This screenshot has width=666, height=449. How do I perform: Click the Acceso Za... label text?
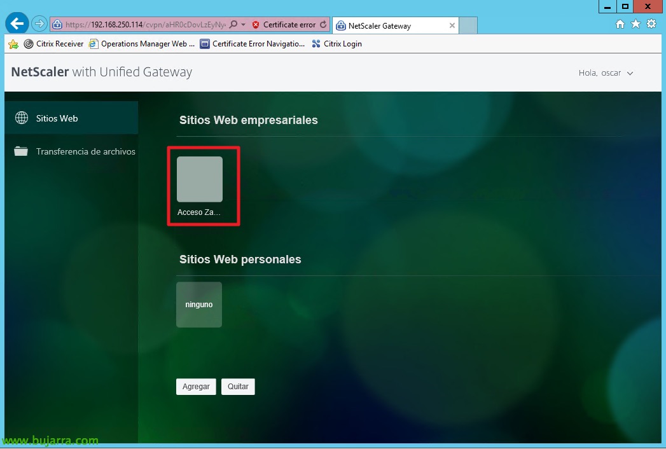point(198,212)
